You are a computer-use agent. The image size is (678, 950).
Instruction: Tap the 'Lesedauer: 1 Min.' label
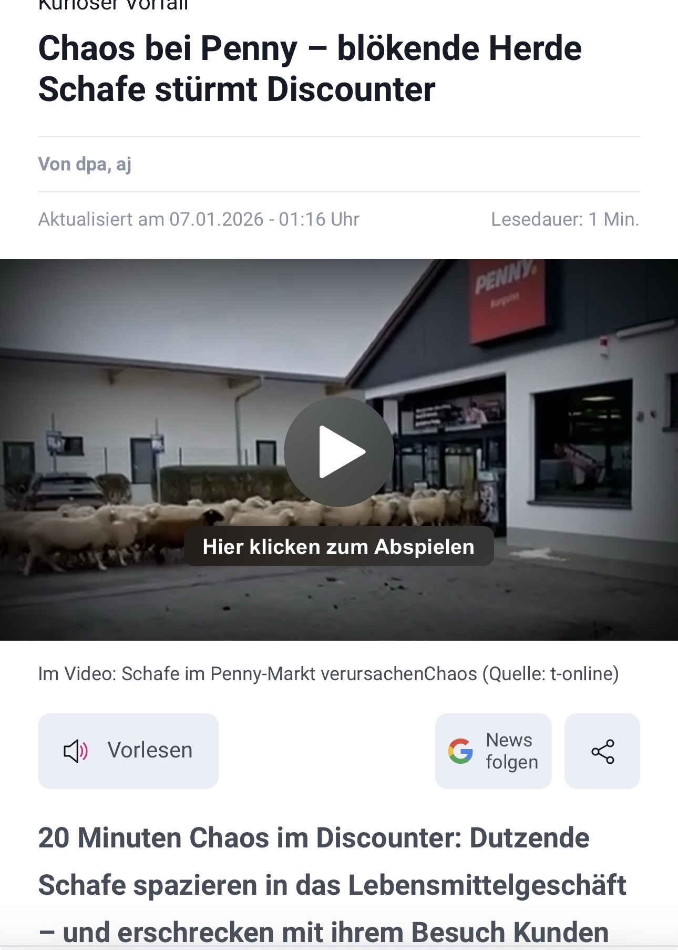tap(565, 219)
